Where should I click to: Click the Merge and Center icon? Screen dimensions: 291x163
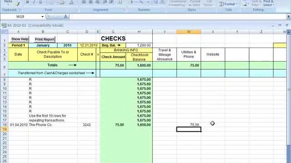[x=120, y=2]
